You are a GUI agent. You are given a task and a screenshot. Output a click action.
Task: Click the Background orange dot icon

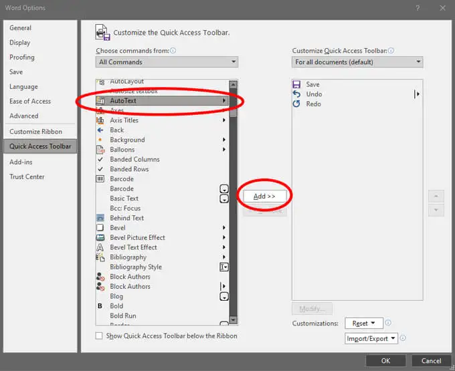coord(100,140)
